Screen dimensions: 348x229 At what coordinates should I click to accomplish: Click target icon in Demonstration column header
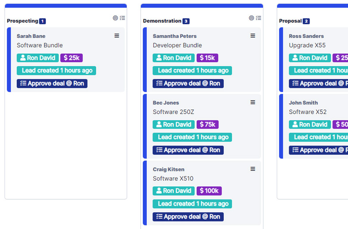pyautogui.click(x=252, y=18)
